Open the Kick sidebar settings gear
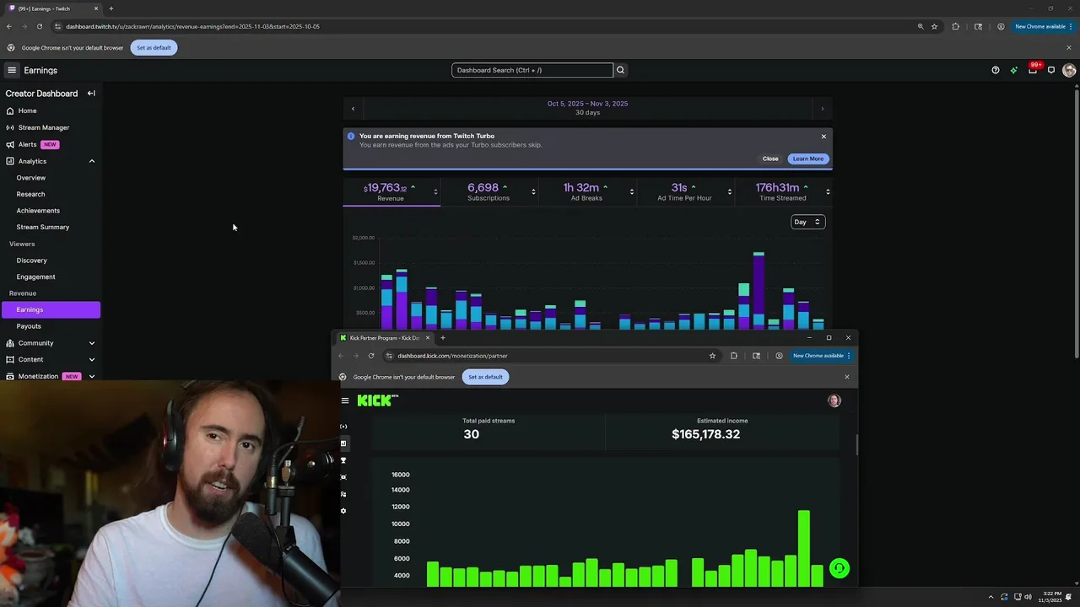1080x607 pixels. click(x=343, y=511)
